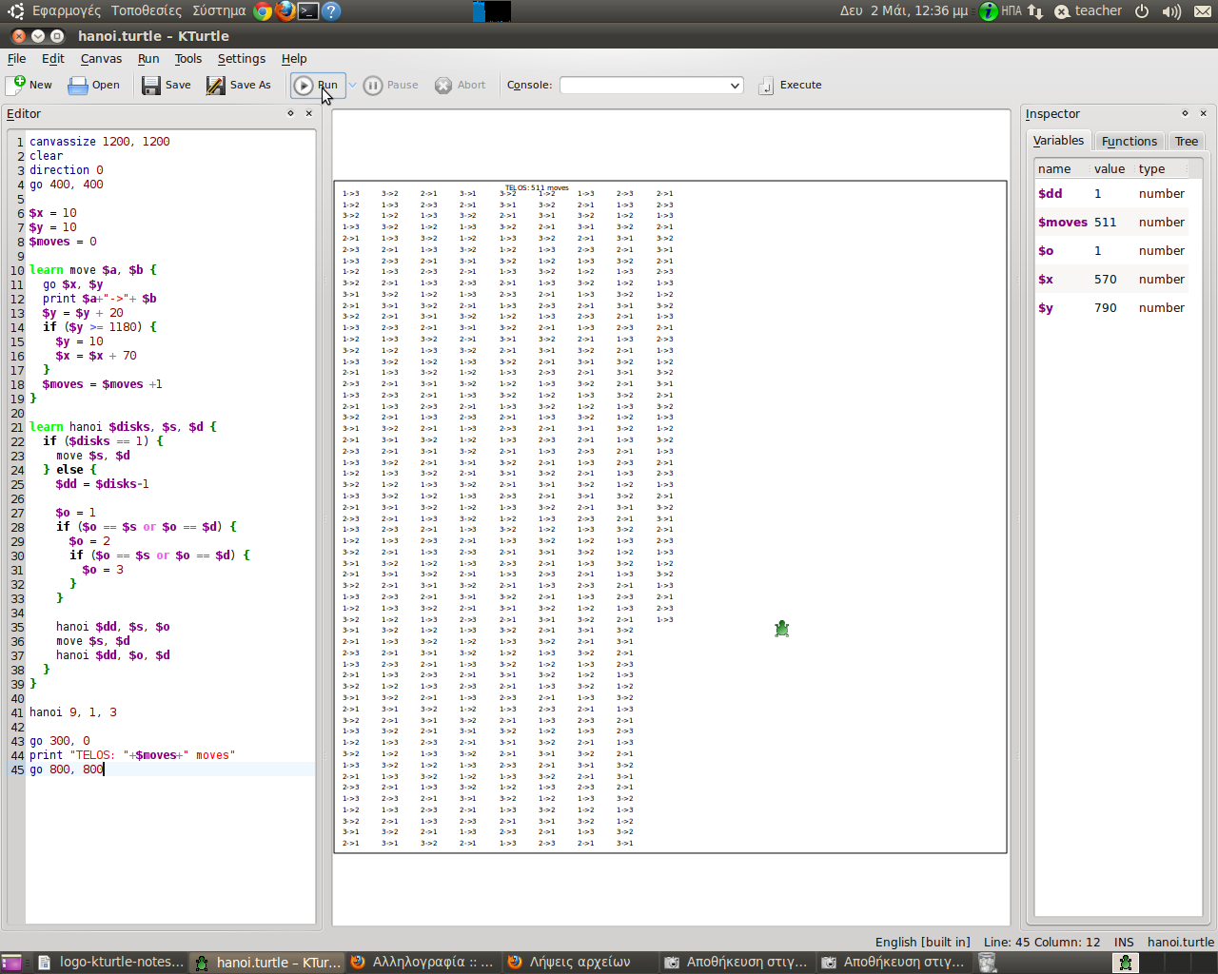Click the turtle on the canvas
Image resolution: width=1218 pixels, height=974 pixels.
(x=782, y=629)
